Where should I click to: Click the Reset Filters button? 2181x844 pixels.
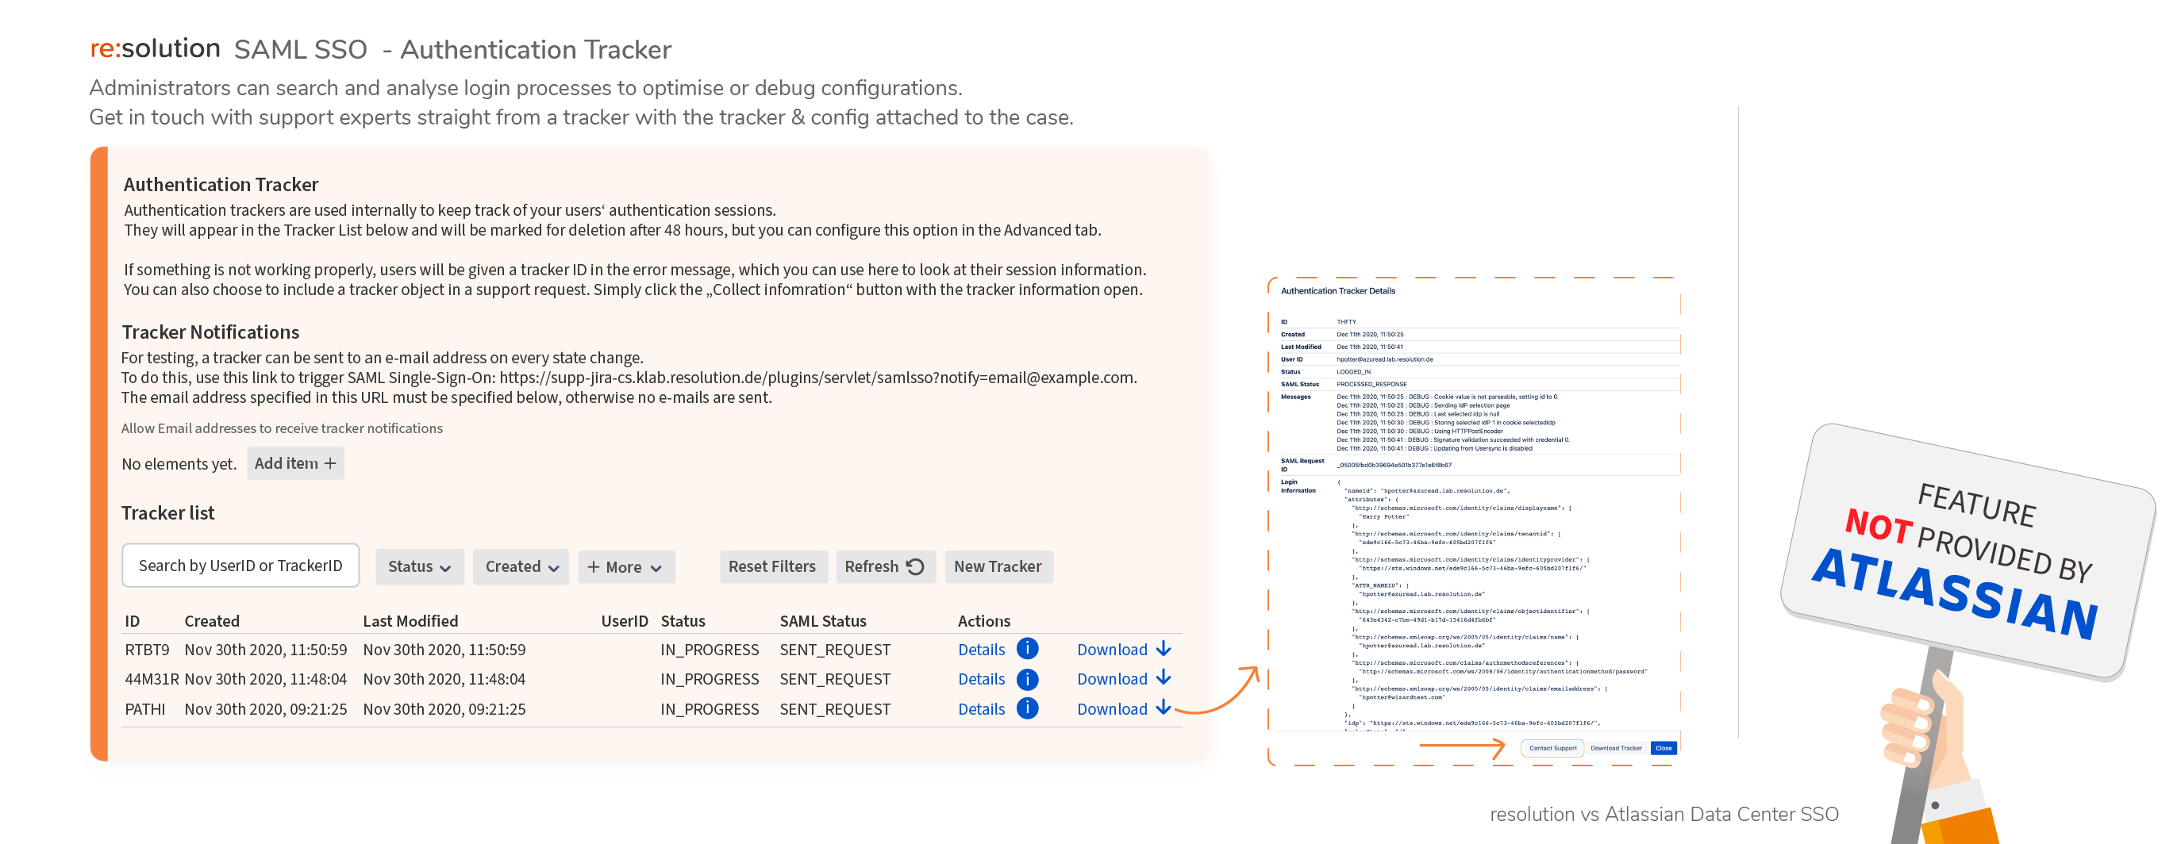pyautogui.click(x=772, y=566)
